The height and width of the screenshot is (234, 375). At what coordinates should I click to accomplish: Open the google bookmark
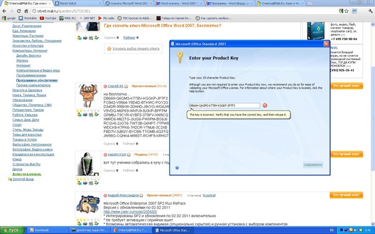click(x=9, y=18)
